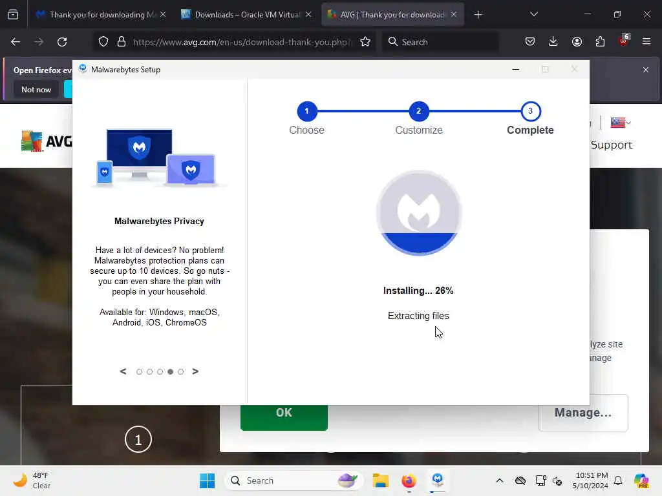Click step 1 Choose in installer
This screenshot has height=496, width=662.
[307, 111]
